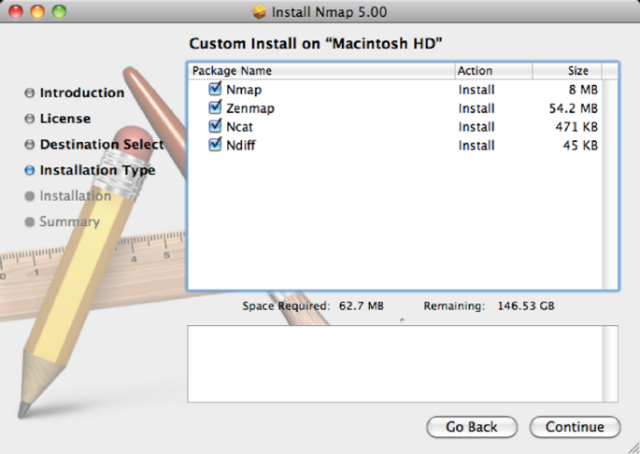Image resolution: width=640 pixels, height=454 pixels.
Task: Click the 45 KB size cell
Action: (x=580, y=146)
